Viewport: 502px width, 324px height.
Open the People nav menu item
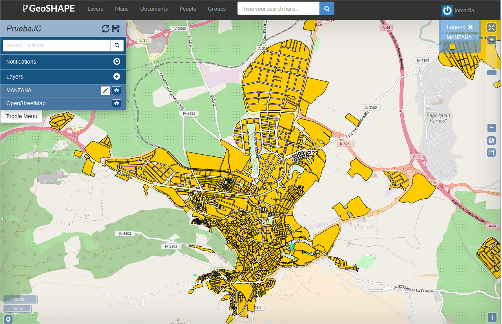[188, 9]
